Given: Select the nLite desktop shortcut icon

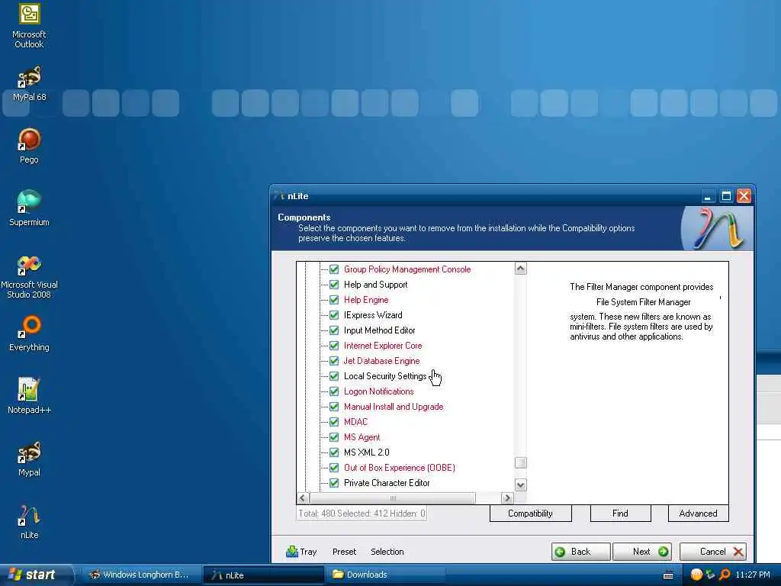Looking at the screenshot, I should click(x=29, y=522).
